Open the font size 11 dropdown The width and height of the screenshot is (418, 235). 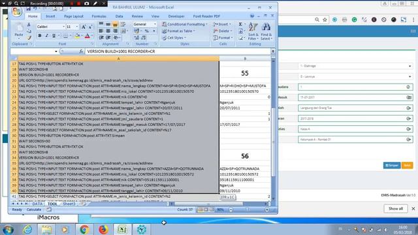(x=77, y=27)
